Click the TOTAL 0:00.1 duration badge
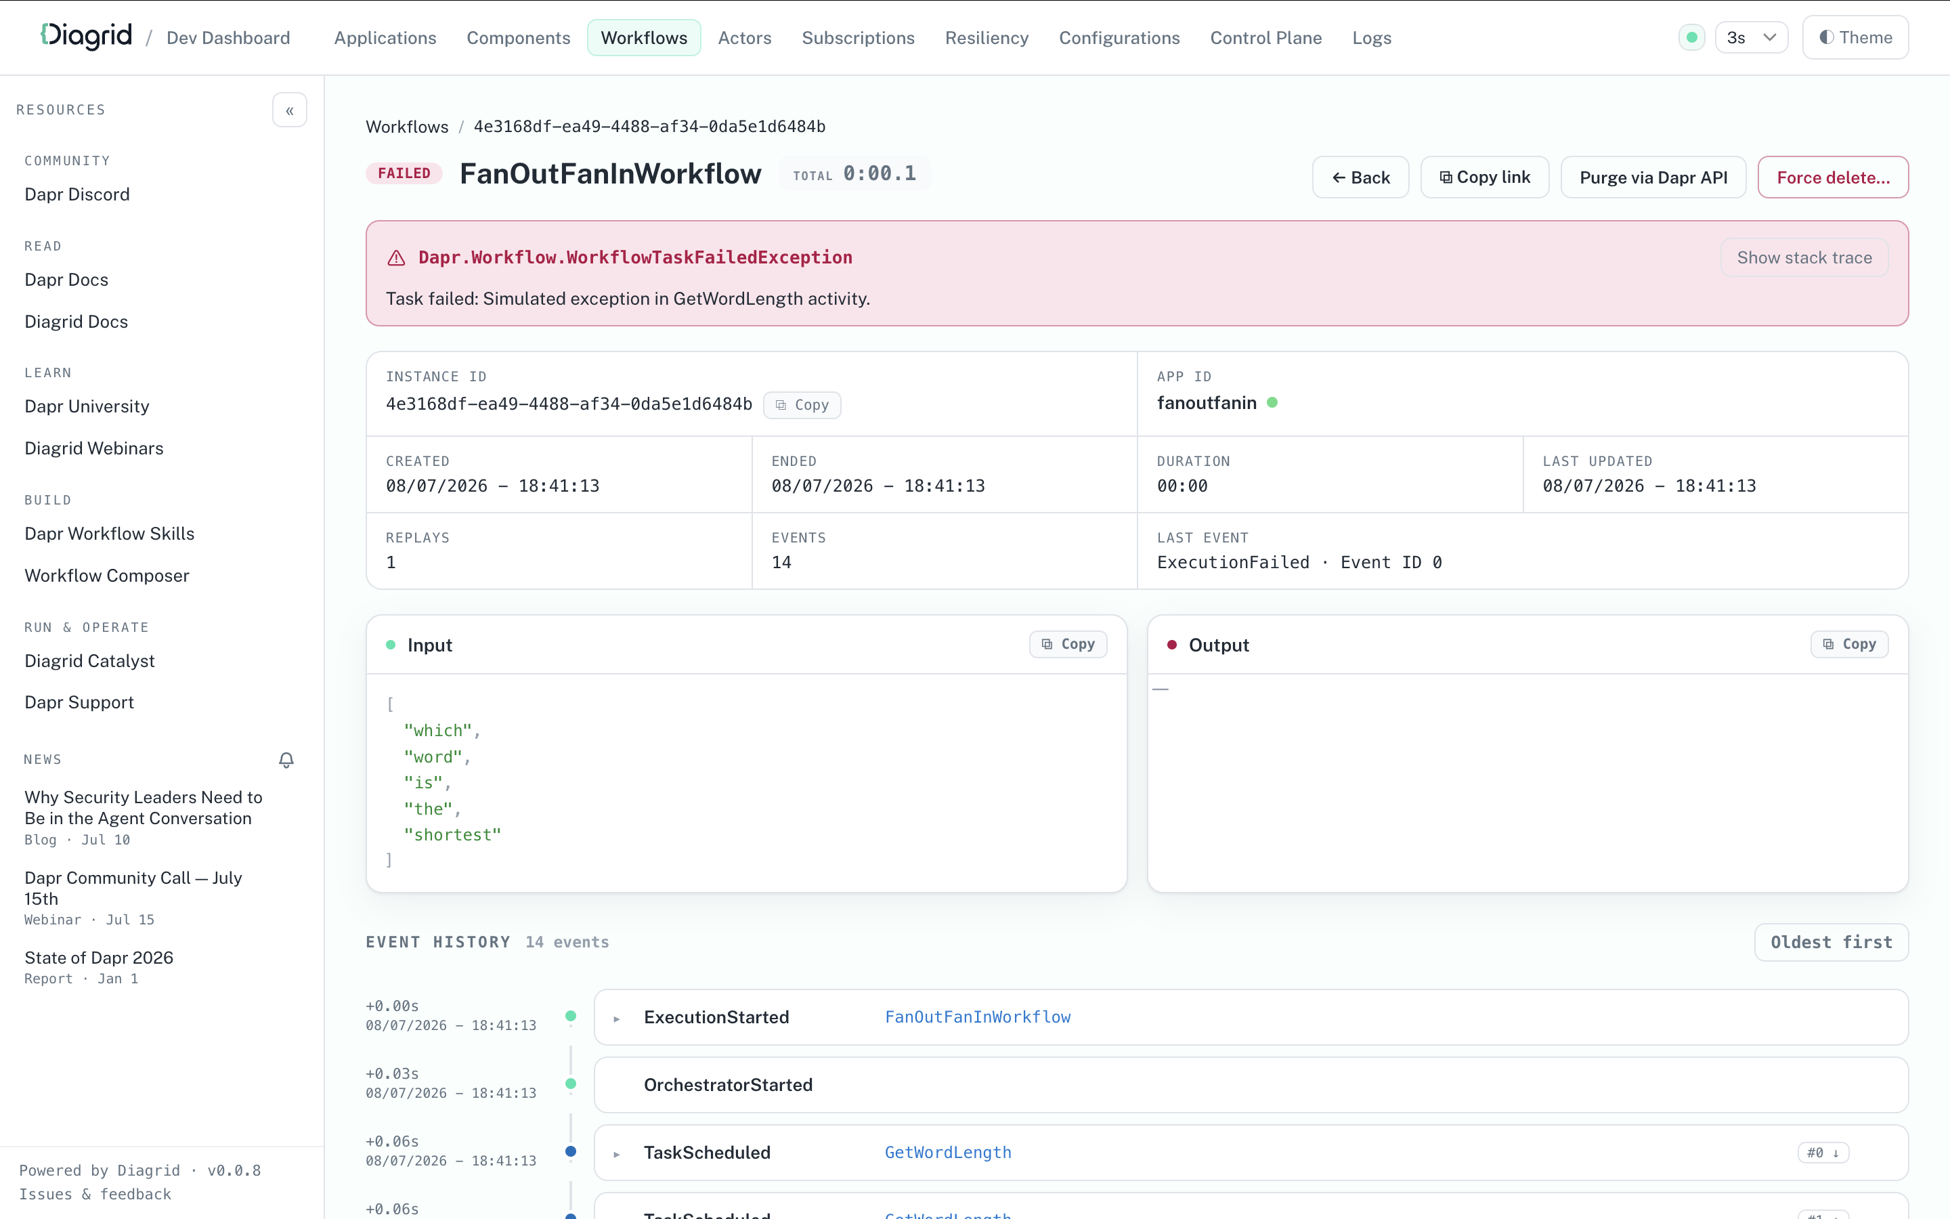This screenshot has height=1219, width=1950. pos(854,173)
